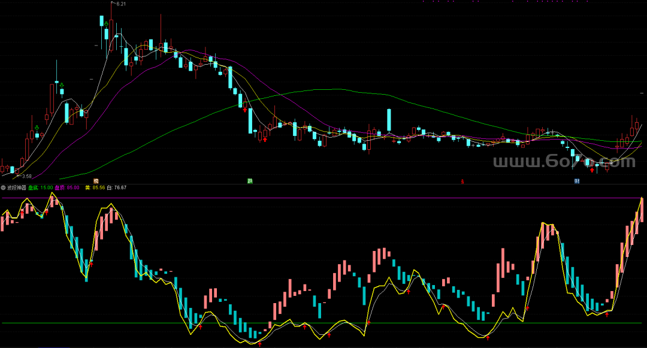This screenshot has height=348, width=647.
Task: Click red up arrow nearest the 财 marker
Action: pos(592,170)
